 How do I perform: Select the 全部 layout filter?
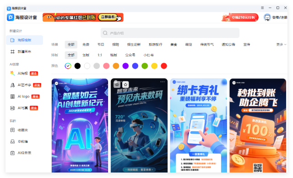pyautogui.click(x=71, y=55)
